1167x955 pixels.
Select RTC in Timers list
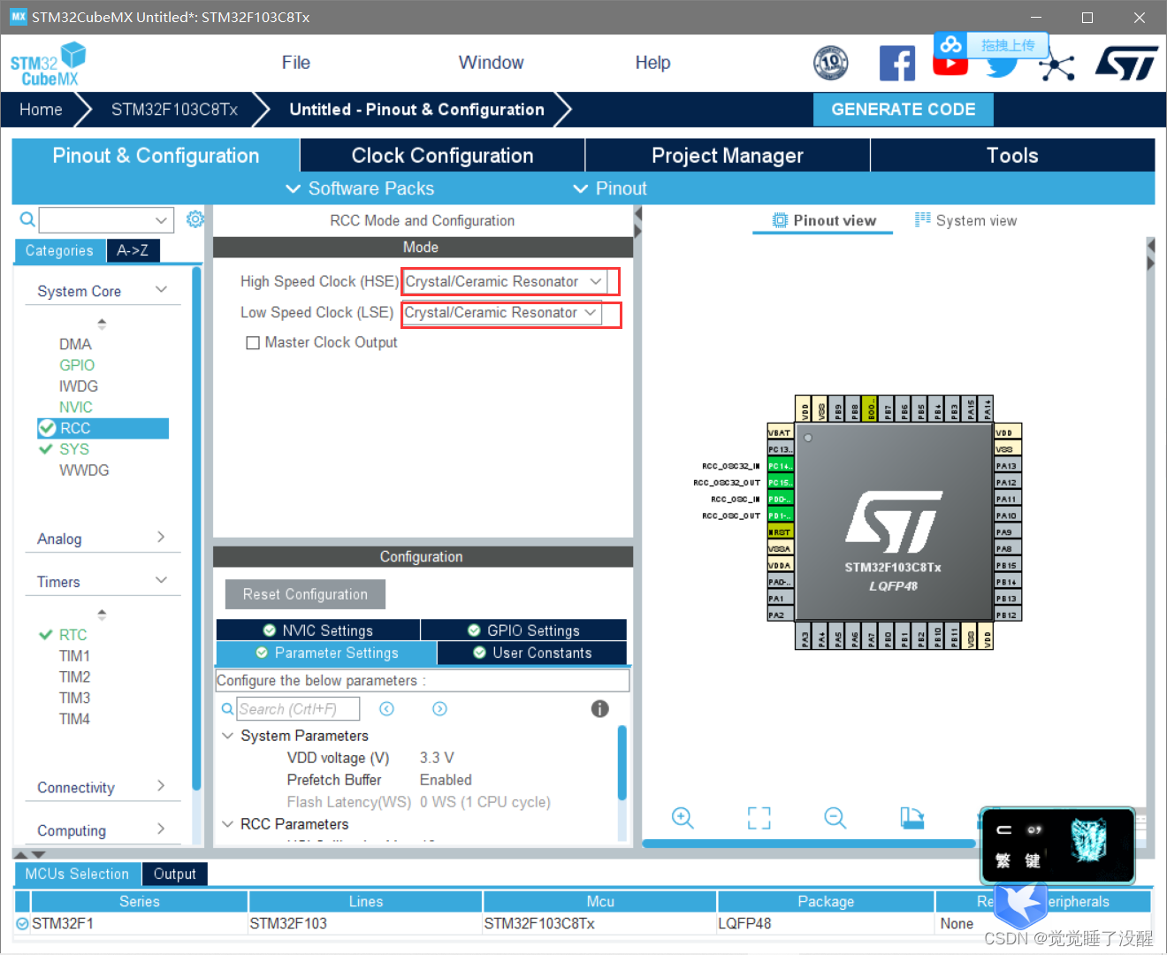click(72, 635)
